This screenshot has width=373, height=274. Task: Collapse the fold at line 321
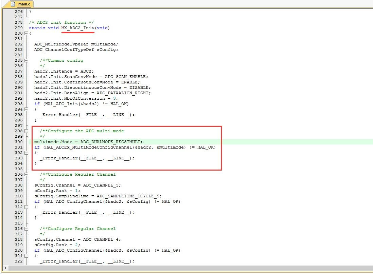click(26, 256)
